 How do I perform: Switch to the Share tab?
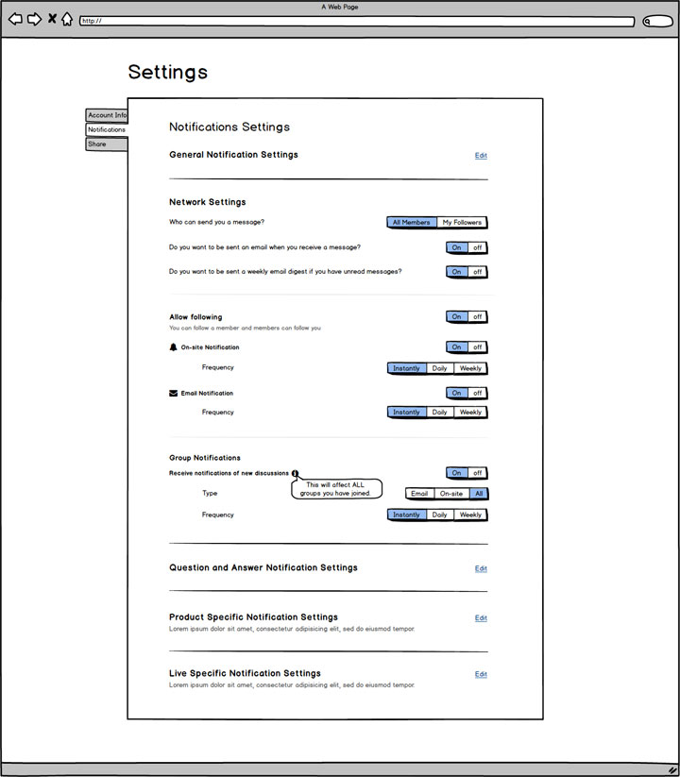pyautogui.click(x=107, y=144)
